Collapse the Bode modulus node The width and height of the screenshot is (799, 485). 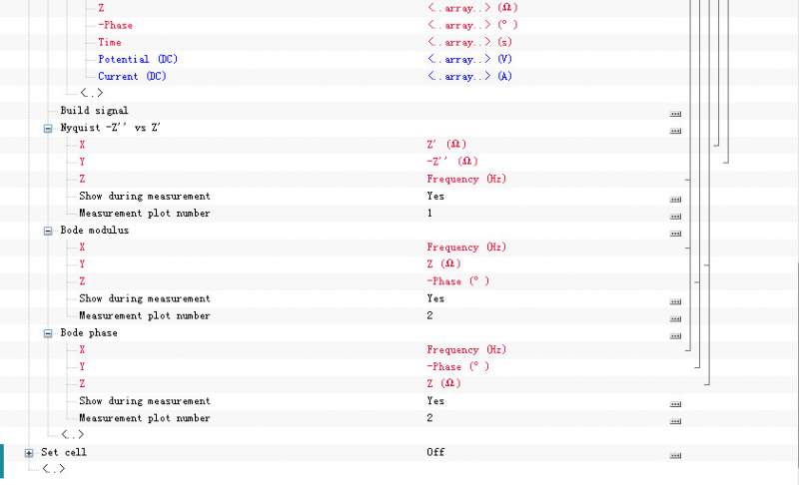coord(47,231)
